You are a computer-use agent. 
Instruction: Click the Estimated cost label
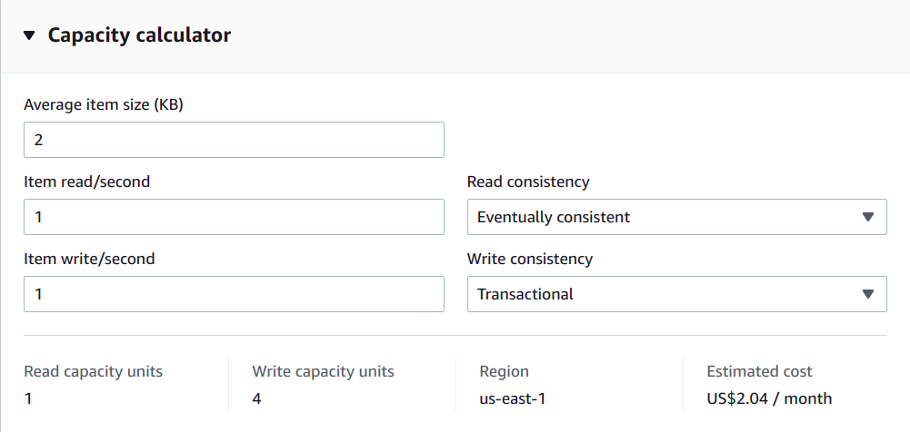click(759, 371)
